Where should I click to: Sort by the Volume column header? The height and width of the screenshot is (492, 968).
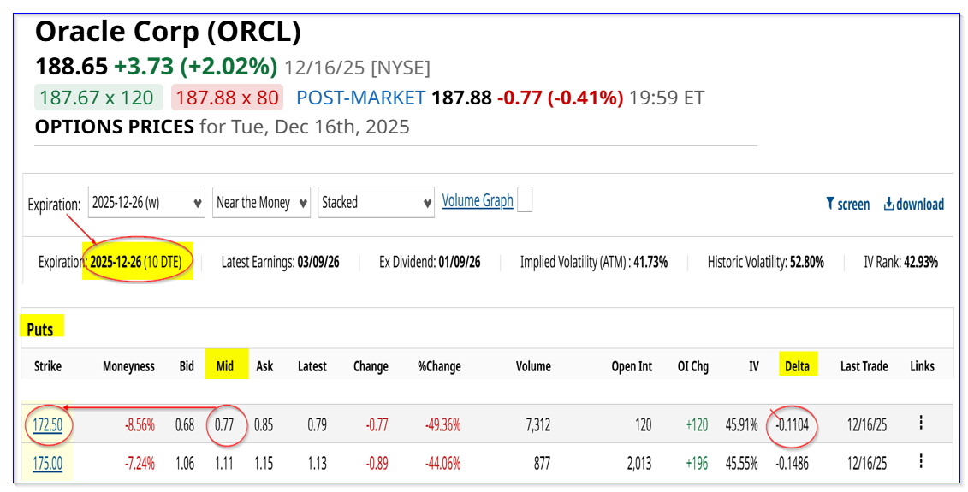pyautogui.click(x=533, y=366)
